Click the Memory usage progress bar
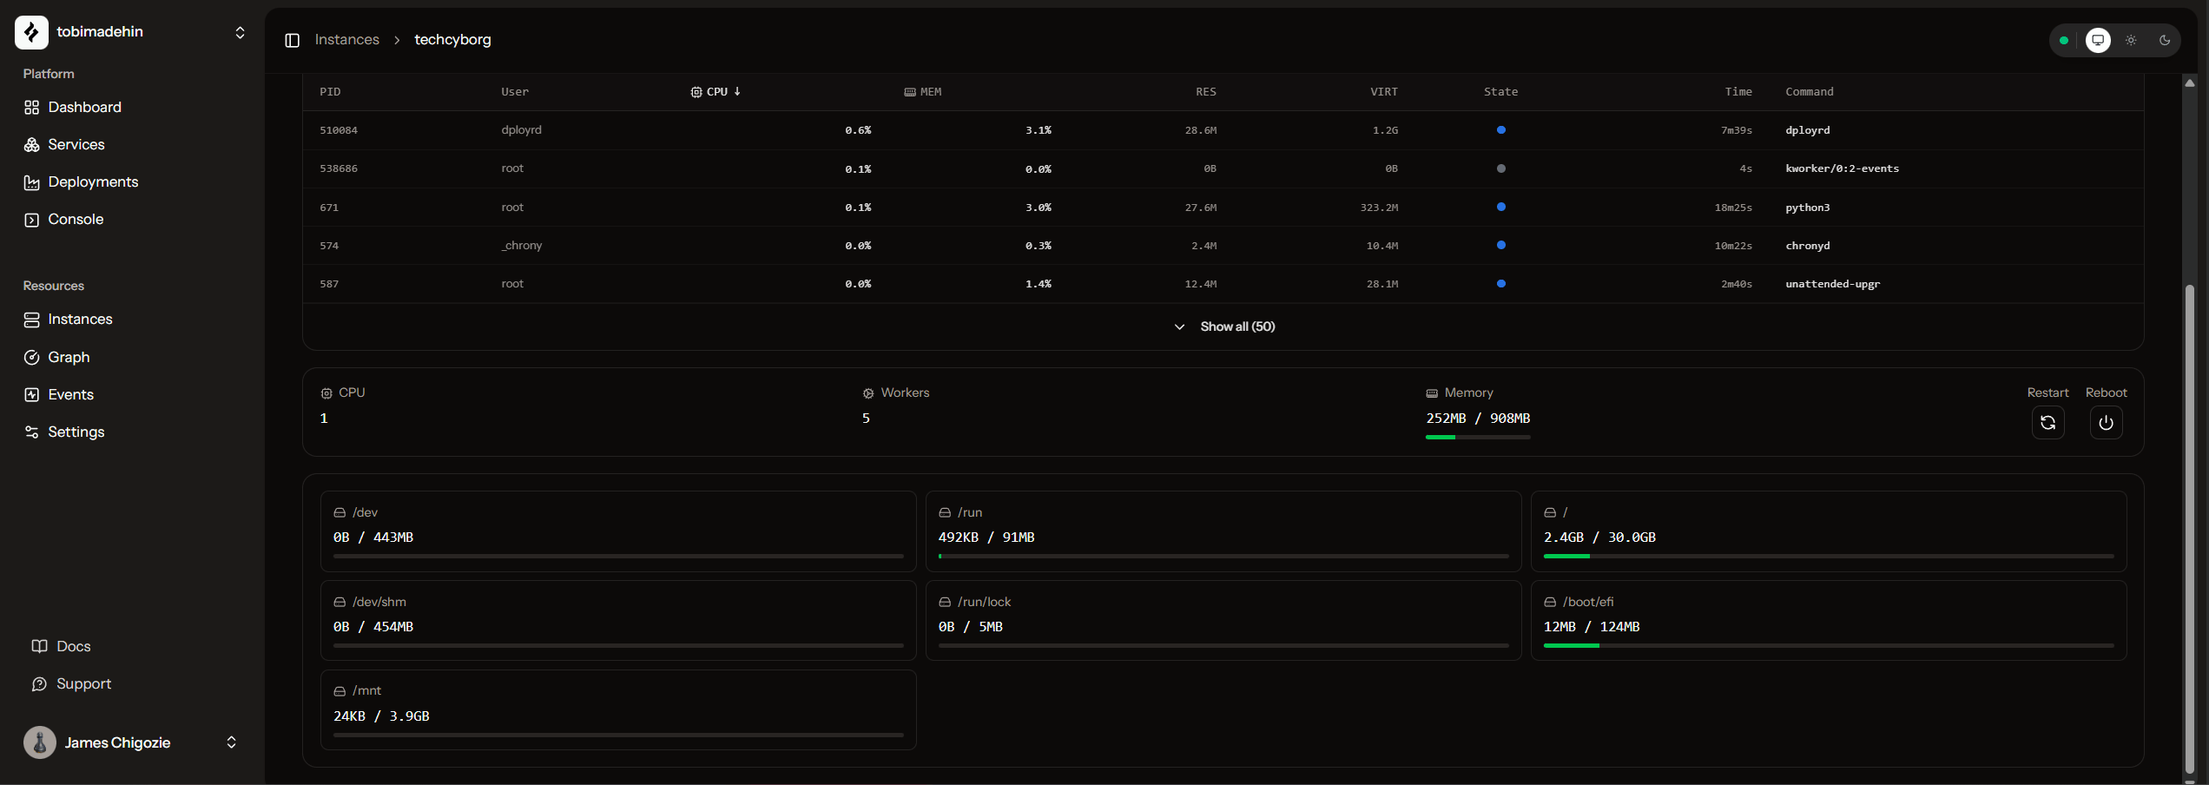 point(1477,437)
